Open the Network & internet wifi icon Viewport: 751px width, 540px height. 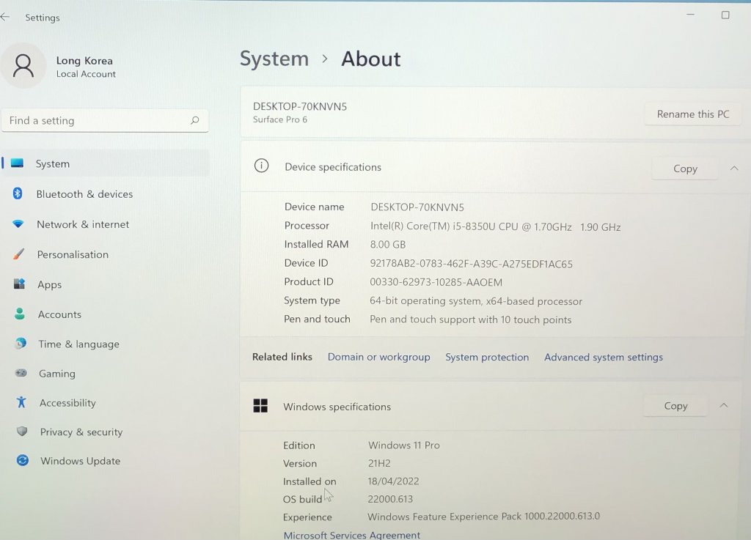(x=18, y=224)
